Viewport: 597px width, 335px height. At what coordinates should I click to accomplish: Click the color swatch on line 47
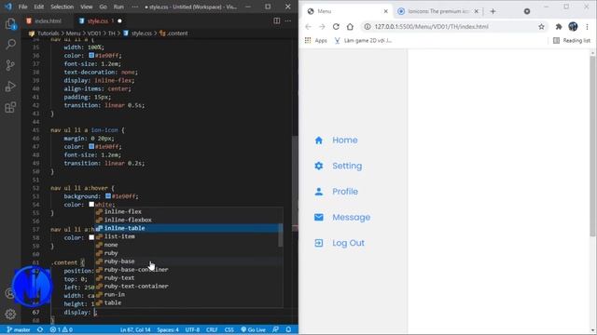tap(91, 147)
